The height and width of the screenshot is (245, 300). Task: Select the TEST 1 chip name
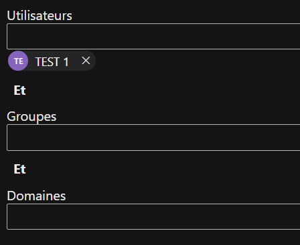tap(52, 61)
